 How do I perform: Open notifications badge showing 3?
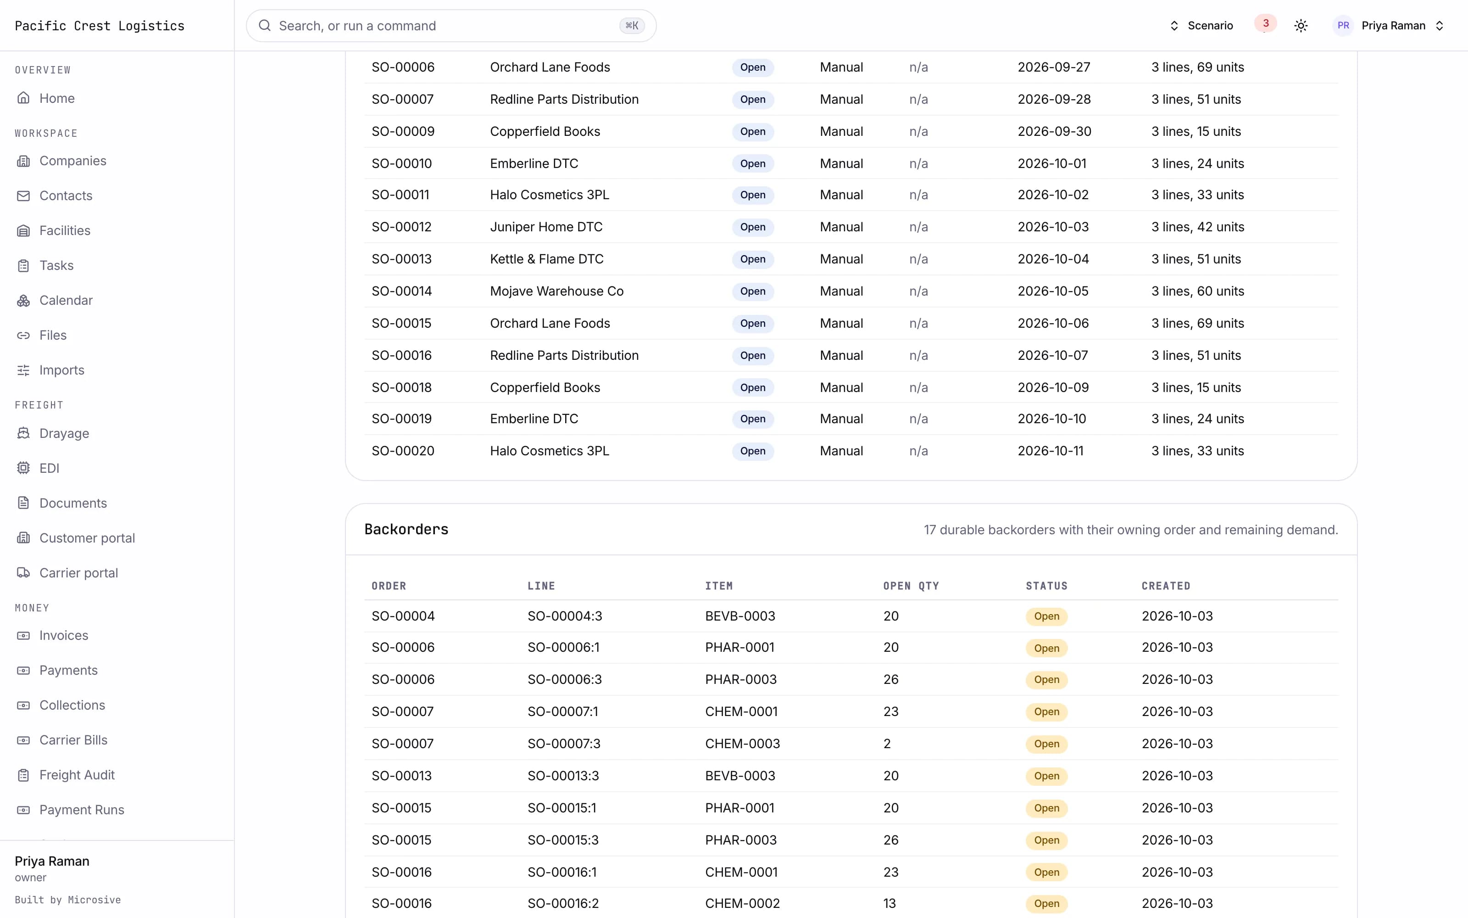[x=1265, y=24]
